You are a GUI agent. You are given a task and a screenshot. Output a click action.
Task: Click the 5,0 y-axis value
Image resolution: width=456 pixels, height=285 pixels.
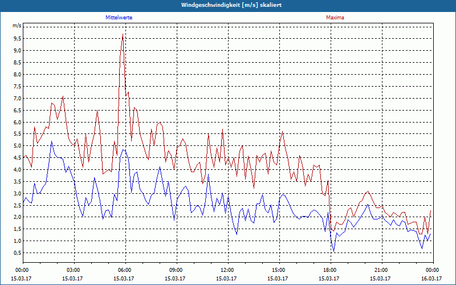(18, 146)
